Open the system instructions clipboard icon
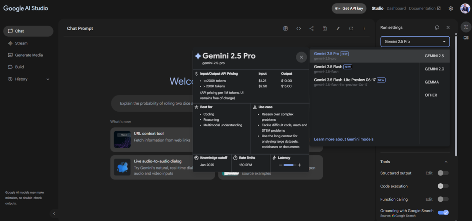This screenshot has height=221, width=472. [x=285, y=28]
